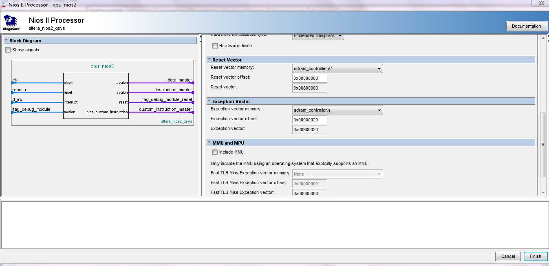Click the cpu_nios2 block title
This screenshot has width=549, height=266.
pos(102,66)
